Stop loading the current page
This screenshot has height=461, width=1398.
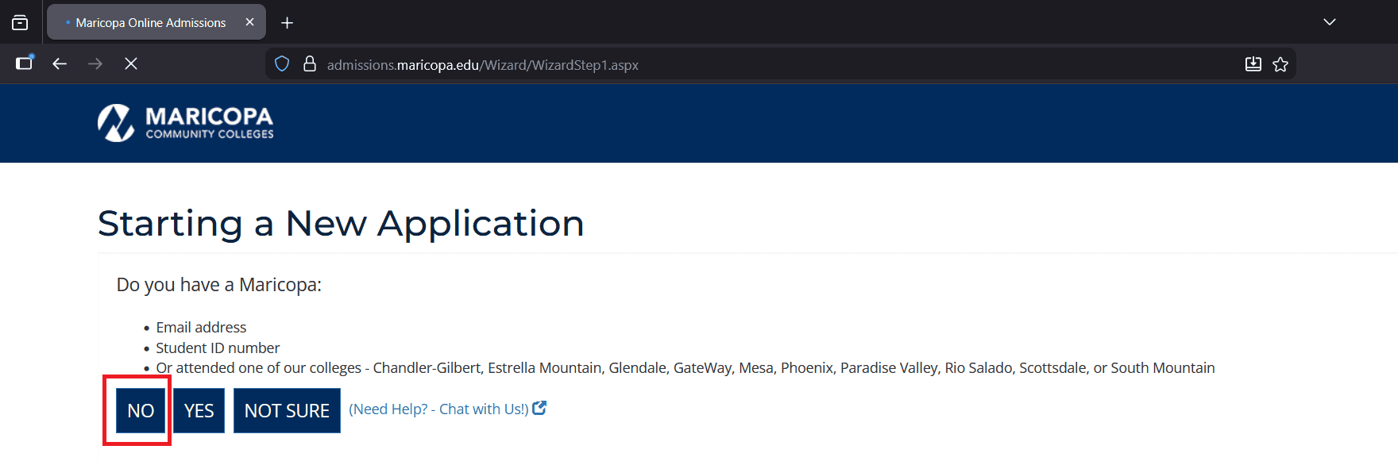131,63
